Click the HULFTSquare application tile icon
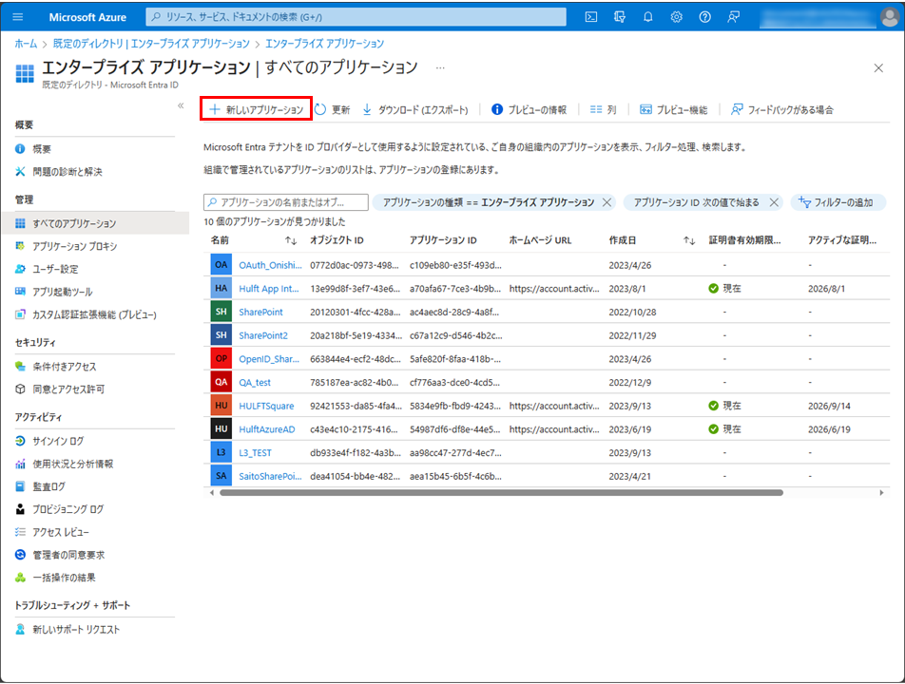Screen dimensions: 905x684 pos(221,406)
